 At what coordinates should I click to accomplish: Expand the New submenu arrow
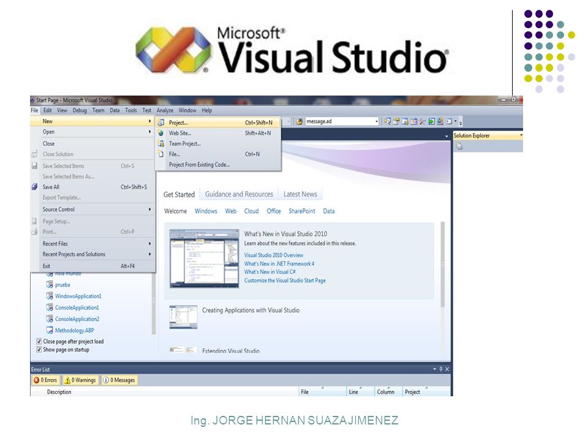pyautogui.click(x=149, y=121)
